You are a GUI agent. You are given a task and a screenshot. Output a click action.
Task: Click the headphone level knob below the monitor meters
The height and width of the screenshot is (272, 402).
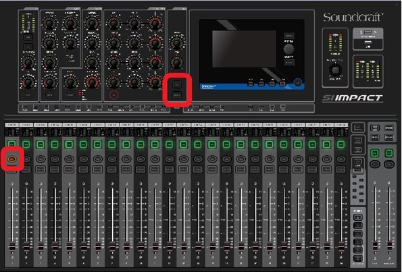click(335, 70)
